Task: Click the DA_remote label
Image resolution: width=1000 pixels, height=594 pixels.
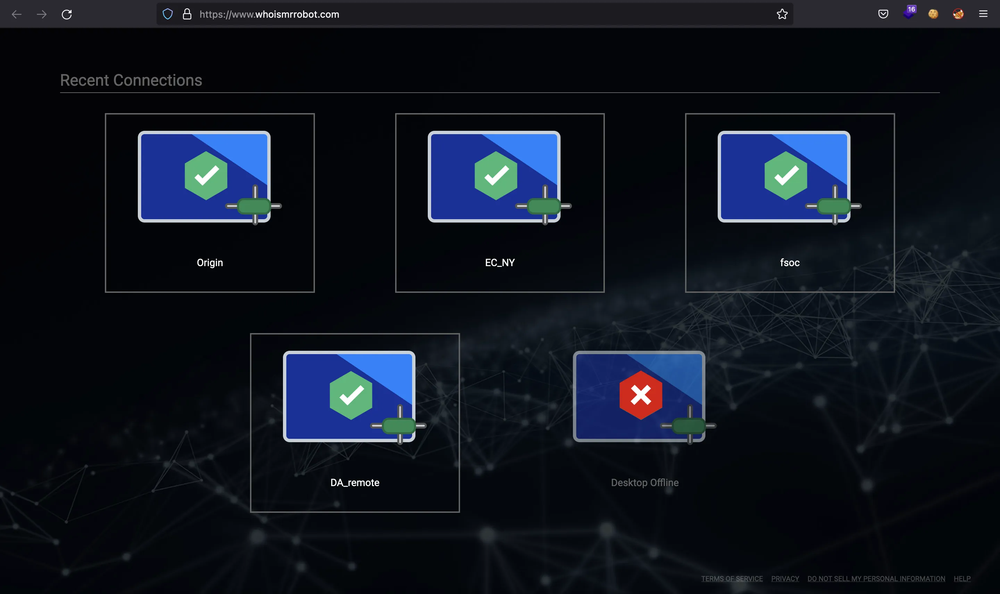Action: [355, 482]
